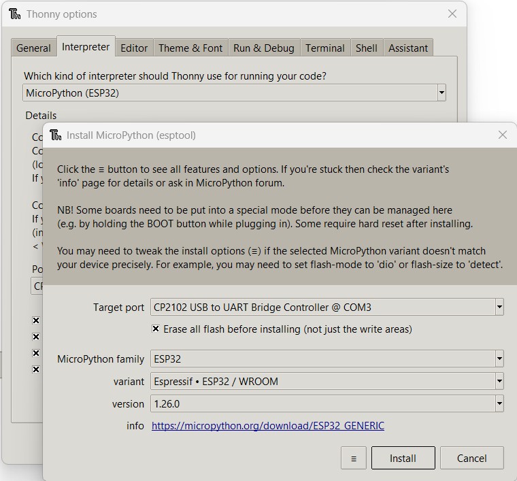Cancel the MicroPython installation dialog
The image size is (517, 481).
pyautogui.click(x=471, y=458)
